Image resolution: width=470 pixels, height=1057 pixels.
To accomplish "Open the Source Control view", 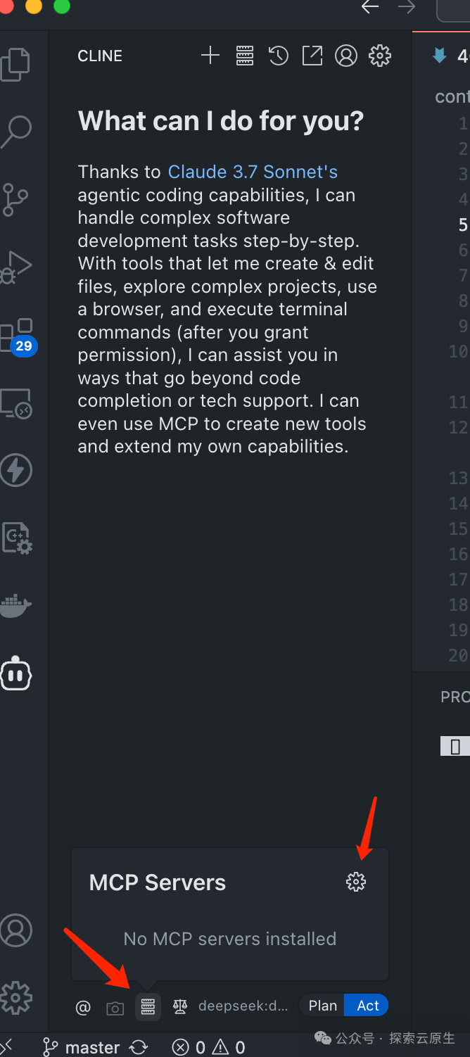I will point(16,200).
